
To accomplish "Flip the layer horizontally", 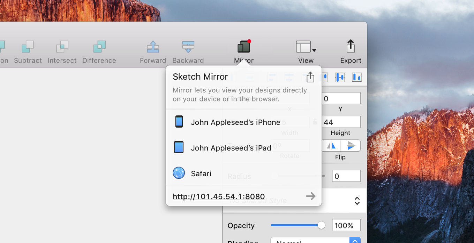I will (x=331, y=145).
